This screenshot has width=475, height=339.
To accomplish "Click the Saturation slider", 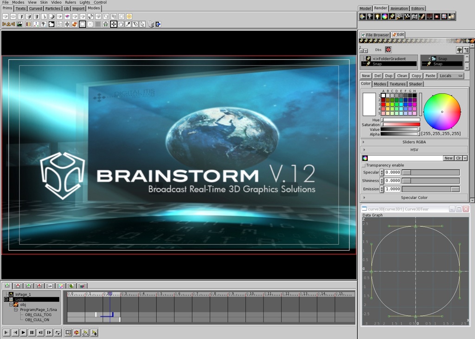I will [400, 124].
